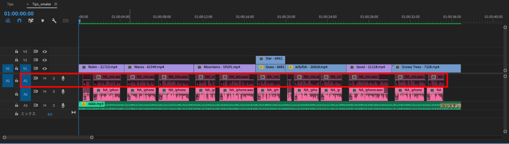The height and width of the screenshot is (144, 509).
Task: Hide track V2 with the eye icon
Action: click(45, 60)
